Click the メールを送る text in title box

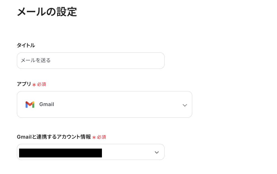tap(36, 60)
